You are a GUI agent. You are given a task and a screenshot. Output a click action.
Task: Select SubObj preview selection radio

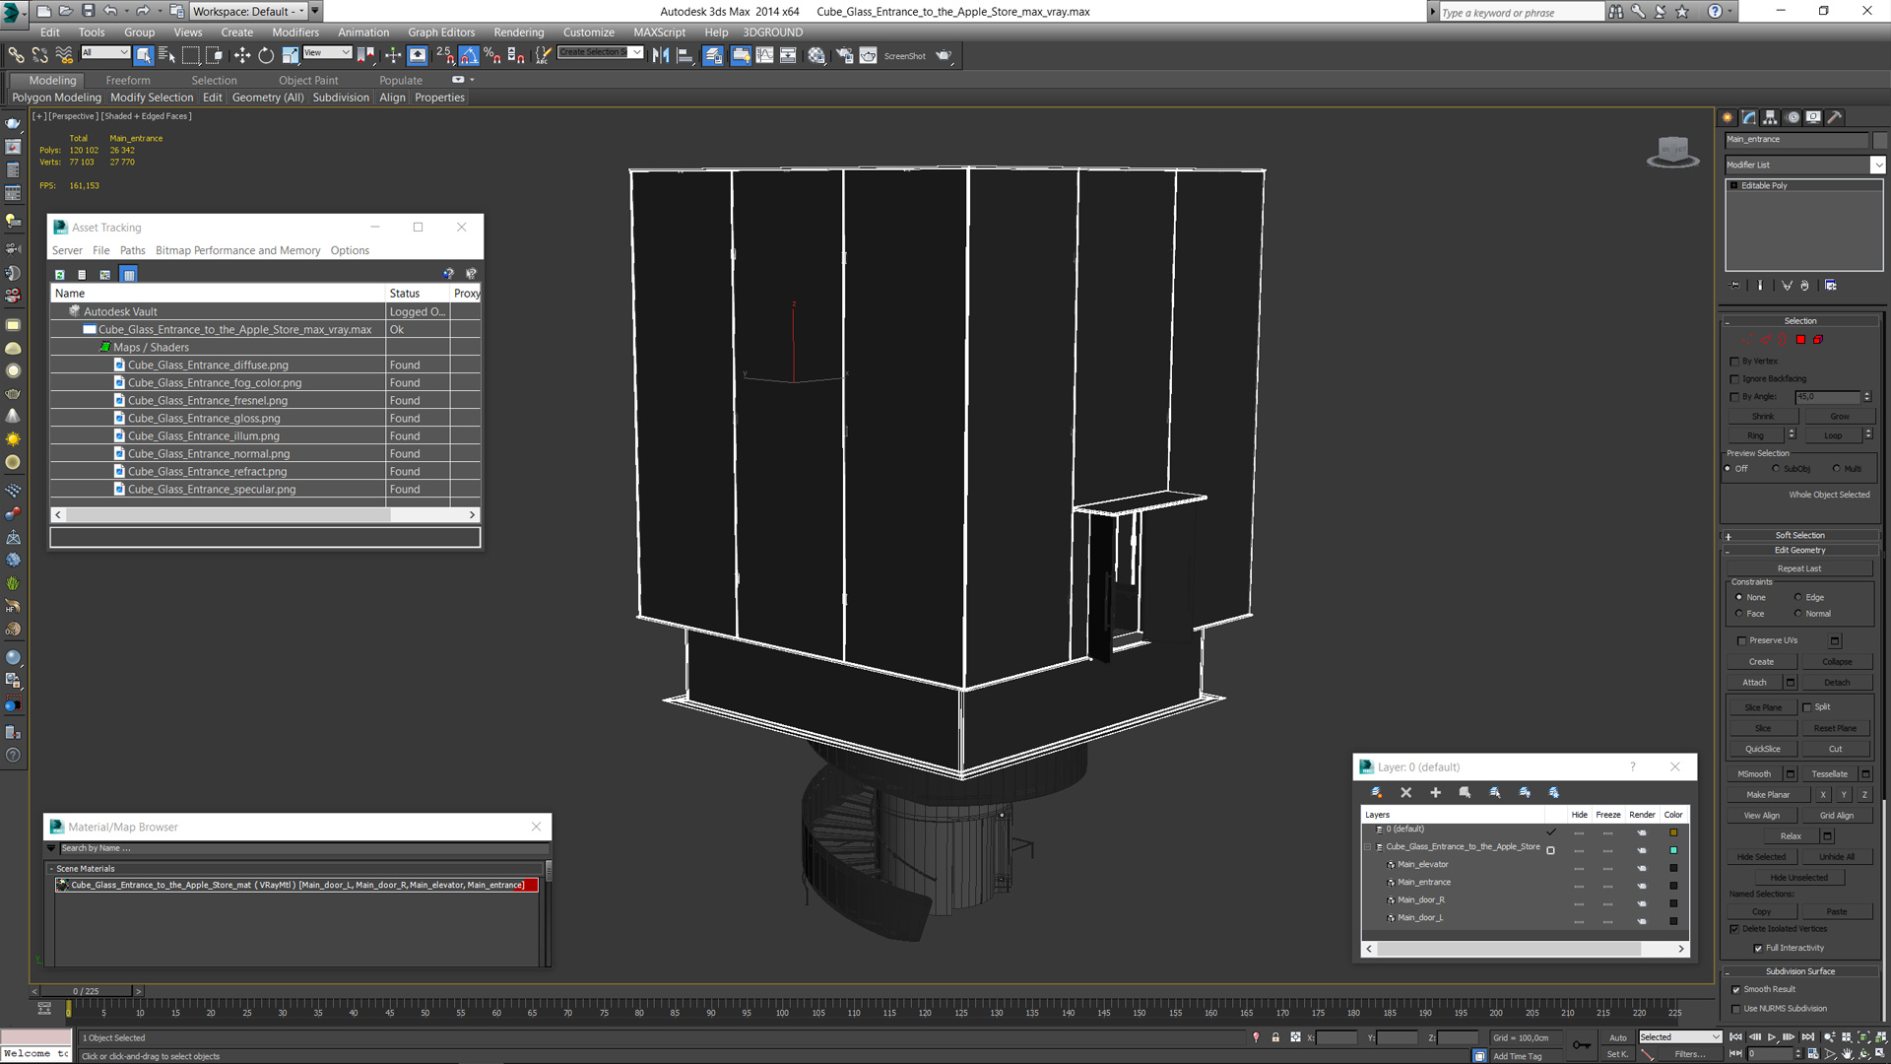(1776, 469)
